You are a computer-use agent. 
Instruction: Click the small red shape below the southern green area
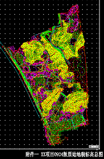[66, 138]
